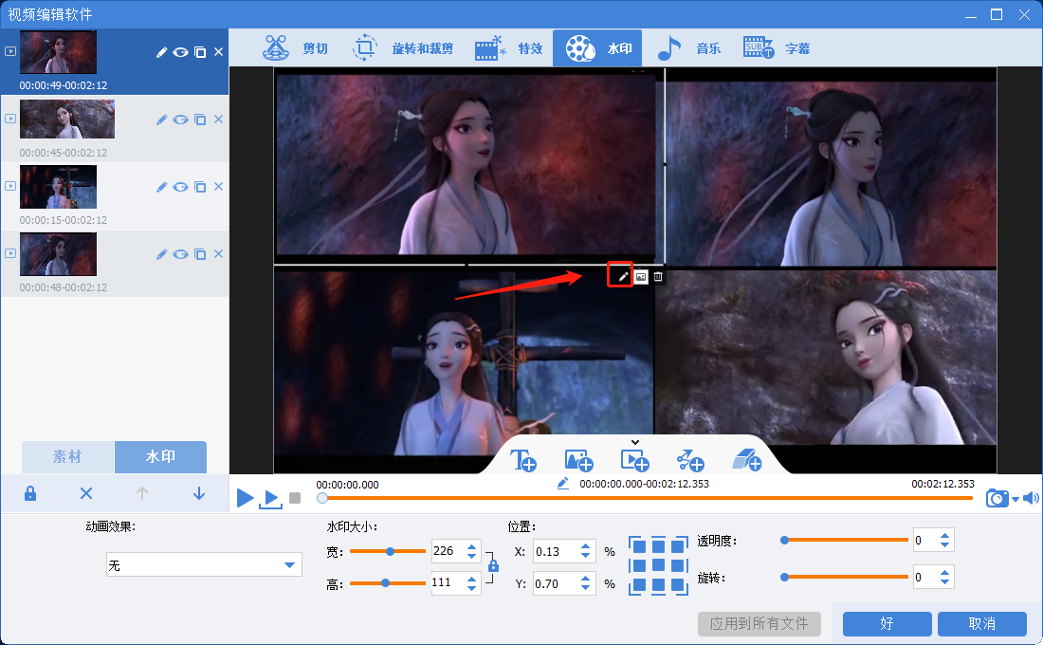Add a shape watermark
Screen dimensions: 1043x645
(x=690, y=460)
